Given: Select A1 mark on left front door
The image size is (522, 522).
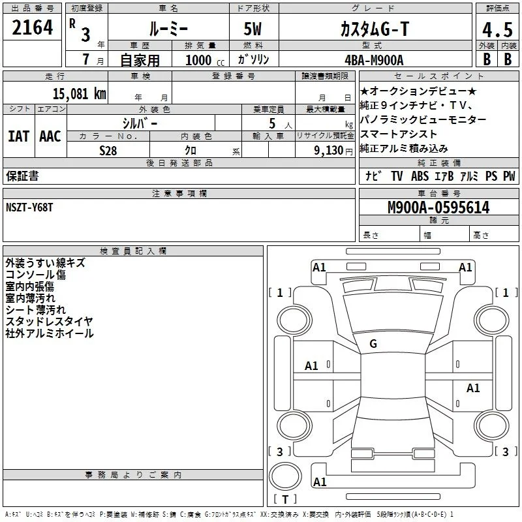Looking at the screenshot, I should point(312,366).
